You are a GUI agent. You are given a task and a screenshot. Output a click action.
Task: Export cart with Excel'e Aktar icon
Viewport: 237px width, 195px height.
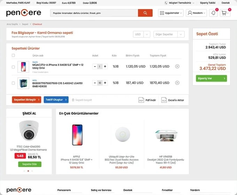click(x=164, y=100)
